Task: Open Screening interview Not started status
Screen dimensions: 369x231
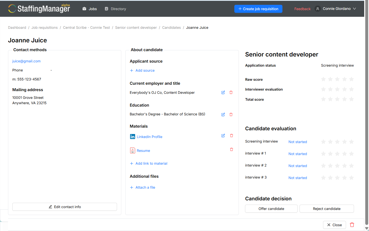Action: click(x=298, y=142)
